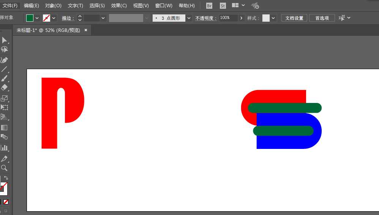
Task: Open Adobe Bridge via Br icon
Action: (x=209, y=6)
